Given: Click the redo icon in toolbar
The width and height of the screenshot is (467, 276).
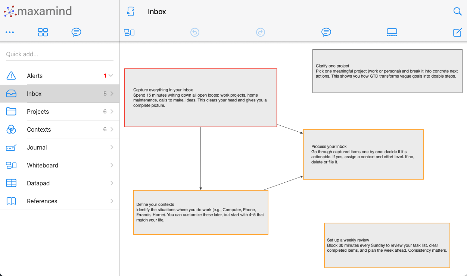Looking at the screenshot, I should pyautogui.click(x=261, y=32).
